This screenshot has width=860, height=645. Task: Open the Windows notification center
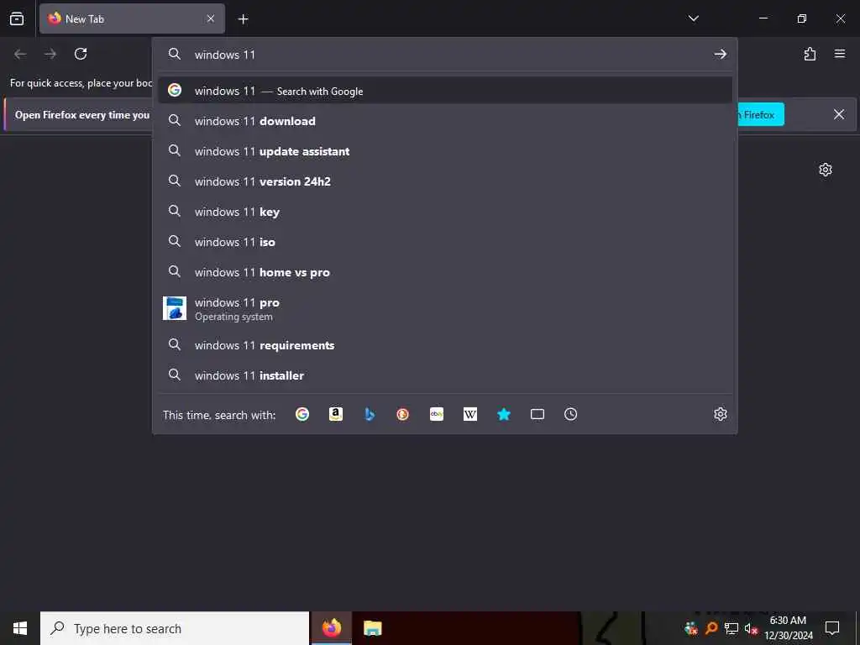point(832,628)
